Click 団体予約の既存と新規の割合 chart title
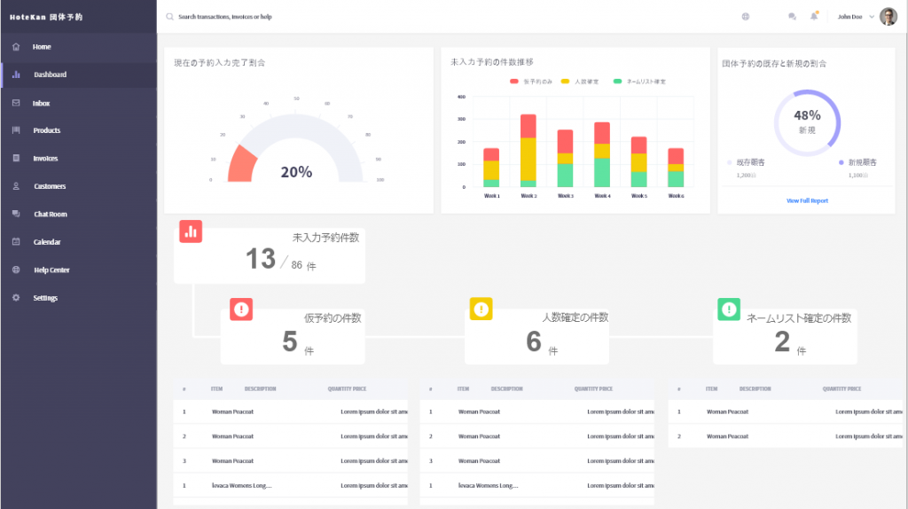 tap(773, 64)
